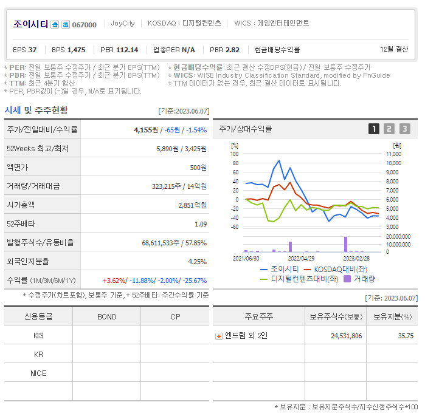The image size is (425, 419).
Task: Click the tallest purple volume bar in chart
Action: [x=345, y=244]
